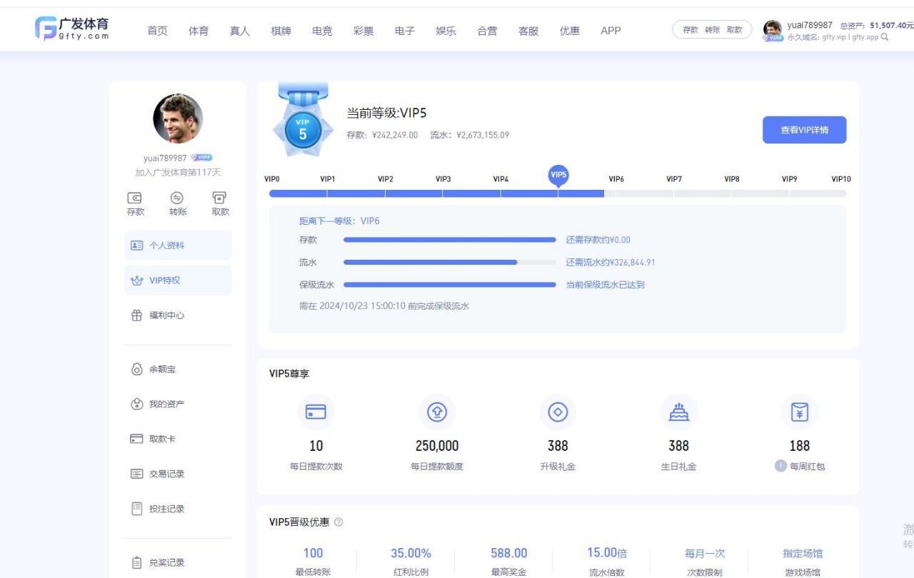
Task: Click the info icon next to 每周红包
Action: [x=781, y=466]
